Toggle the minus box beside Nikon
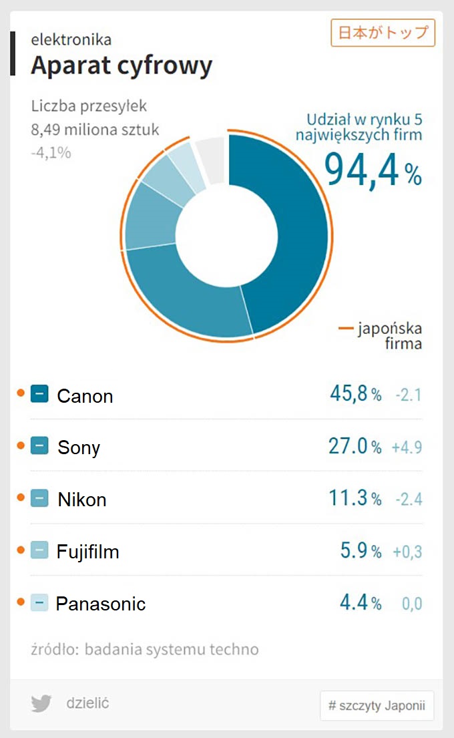The height and width of the screenshot is (738, 454). [x=39, y=498]
